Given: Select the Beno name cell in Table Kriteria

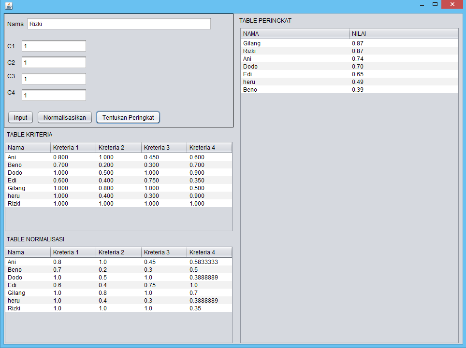Looking at the screenshot, I should pyautogui.click(x=28, y=165).
